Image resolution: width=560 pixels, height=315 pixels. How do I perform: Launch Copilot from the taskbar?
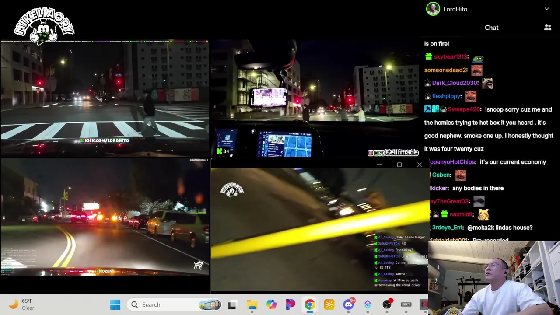point(271,304)
